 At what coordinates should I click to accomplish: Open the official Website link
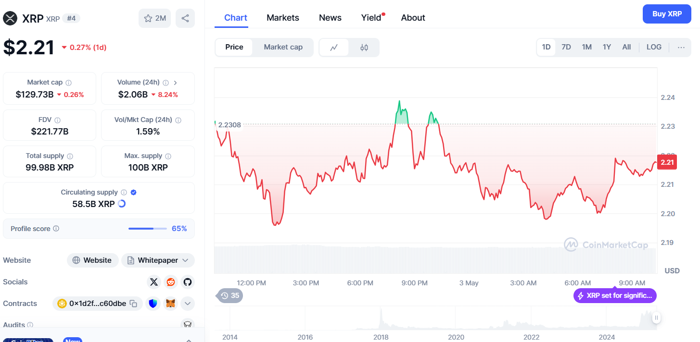click(x=92, y=260)
